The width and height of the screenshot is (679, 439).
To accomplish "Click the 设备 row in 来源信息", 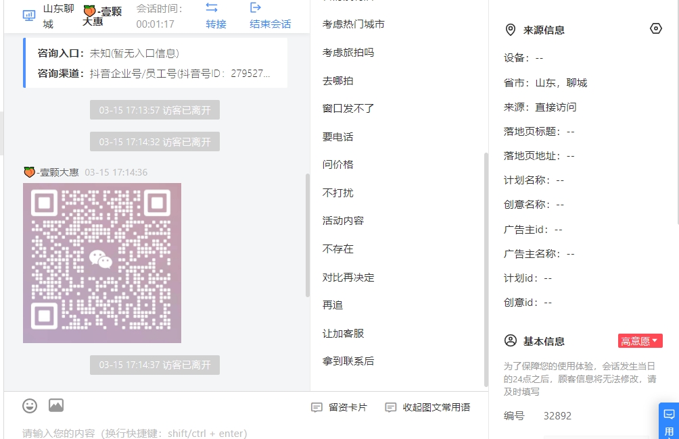I will click(523, 58).
